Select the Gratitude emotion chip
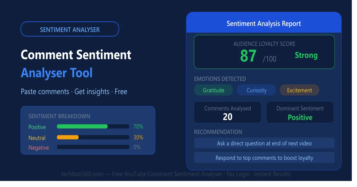The image size is (357, 187). click(213, 90)
